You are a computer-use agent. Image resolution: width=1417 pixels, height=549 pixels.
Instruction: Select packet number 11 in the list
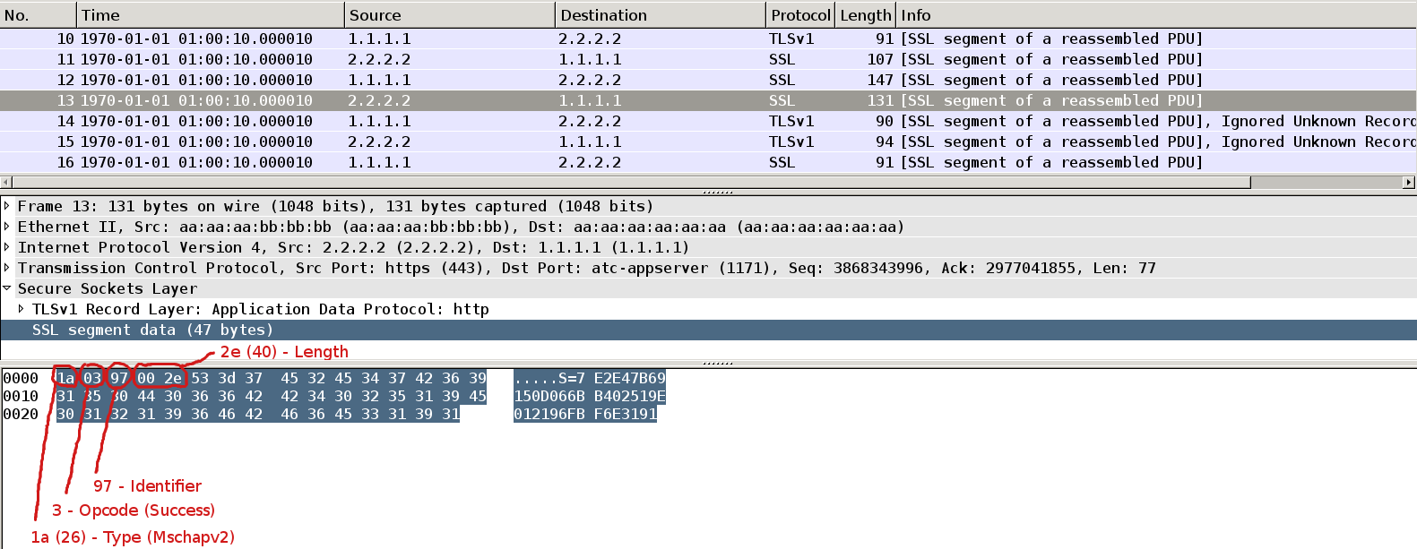click(x=708, y=59)
